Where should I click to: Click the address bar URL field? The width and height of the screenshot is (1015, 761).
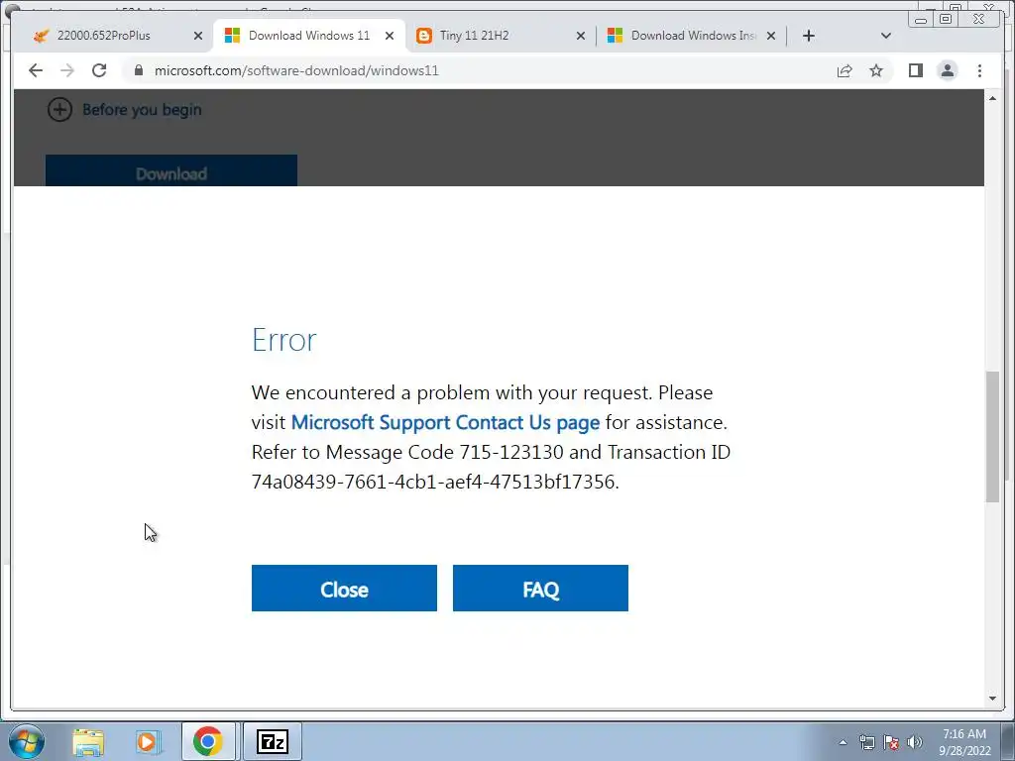[479, 70]
